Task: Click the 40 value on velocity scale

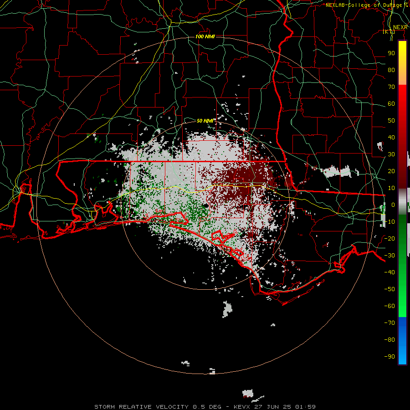Action: click(x=391, y=138)
